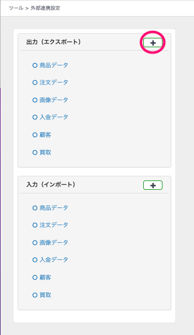This screenshot has height=335, width=194.
Task: Click the plus button in 入力（インポート）header
Action: pos(153,185)
